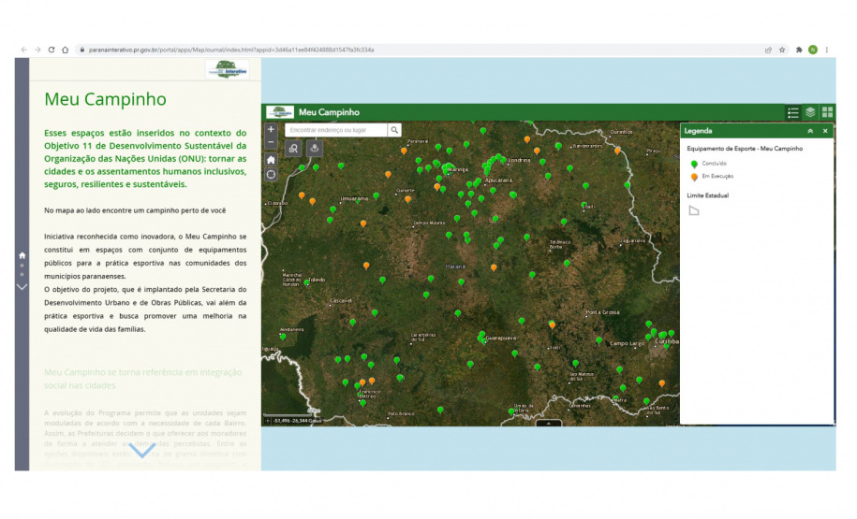Click the Paraná Interativo logo above the text

228,70
